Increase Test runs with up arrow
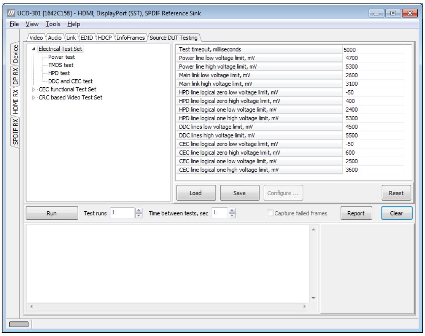Screen dimensions: 425x336 tap(139, 210)
